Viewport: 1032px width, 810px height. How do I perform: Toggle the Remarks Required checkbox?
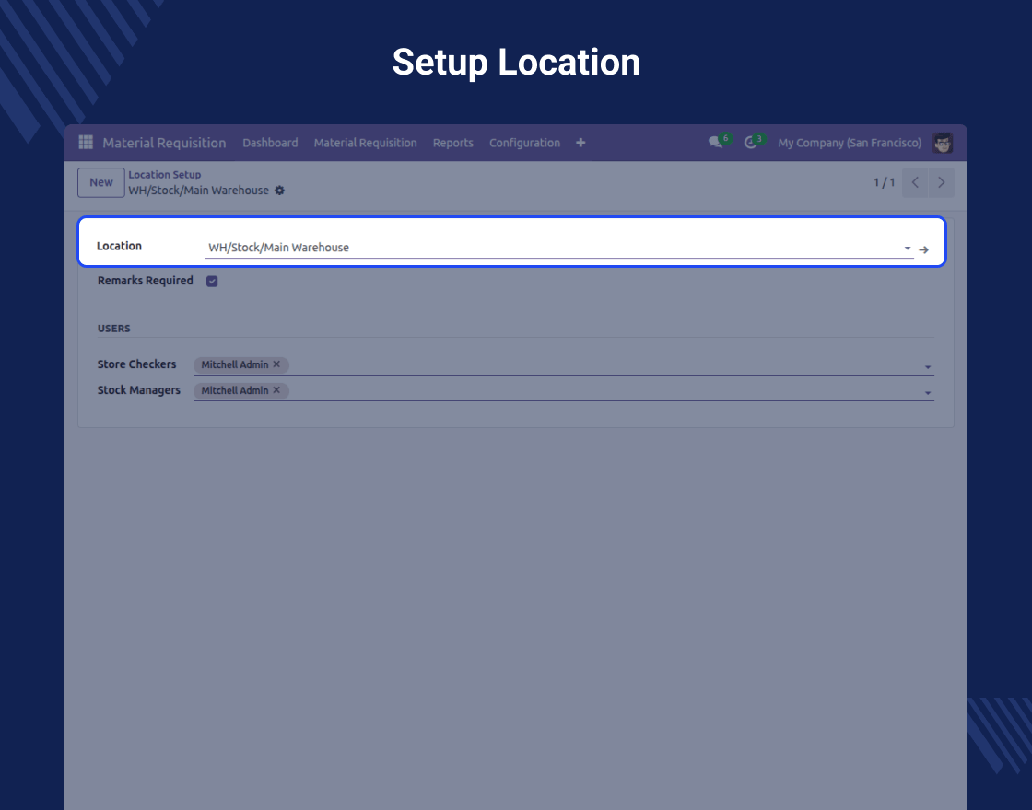pos(212,281)
